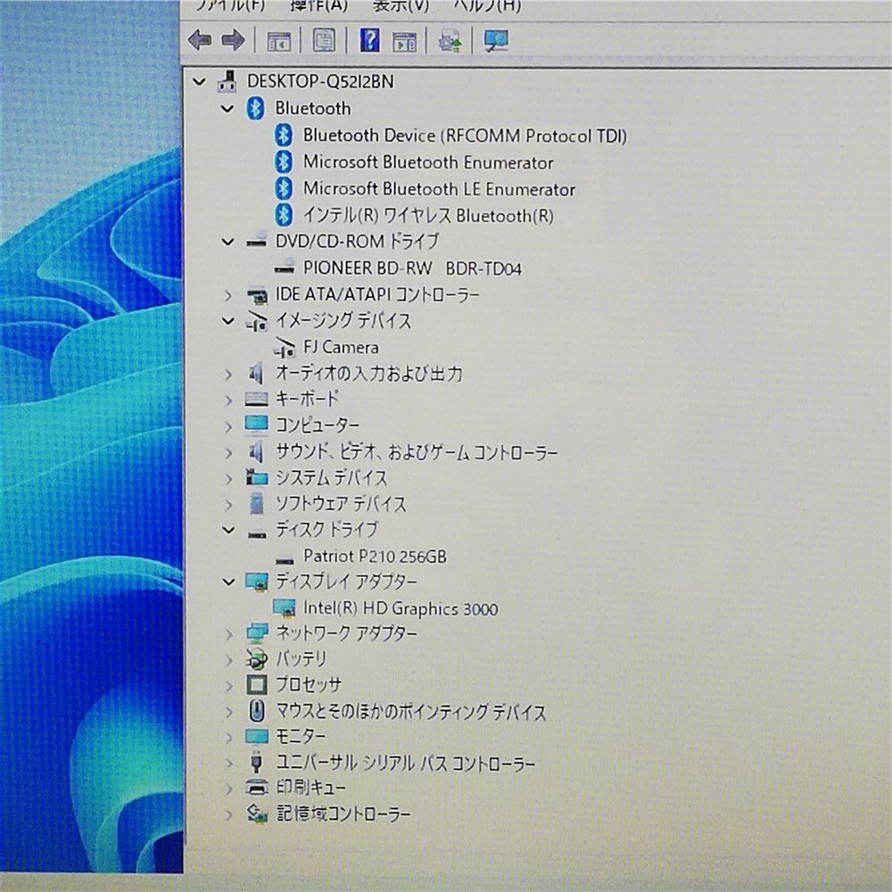Open the 表示(V) menu

(x=401, y=5)
